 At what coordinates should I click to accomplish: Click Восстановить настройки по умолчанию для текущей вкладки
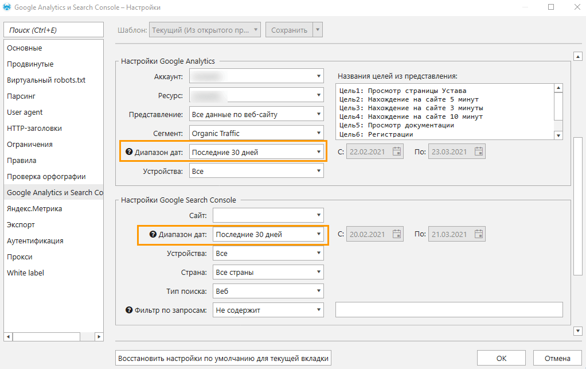(223, 358)
